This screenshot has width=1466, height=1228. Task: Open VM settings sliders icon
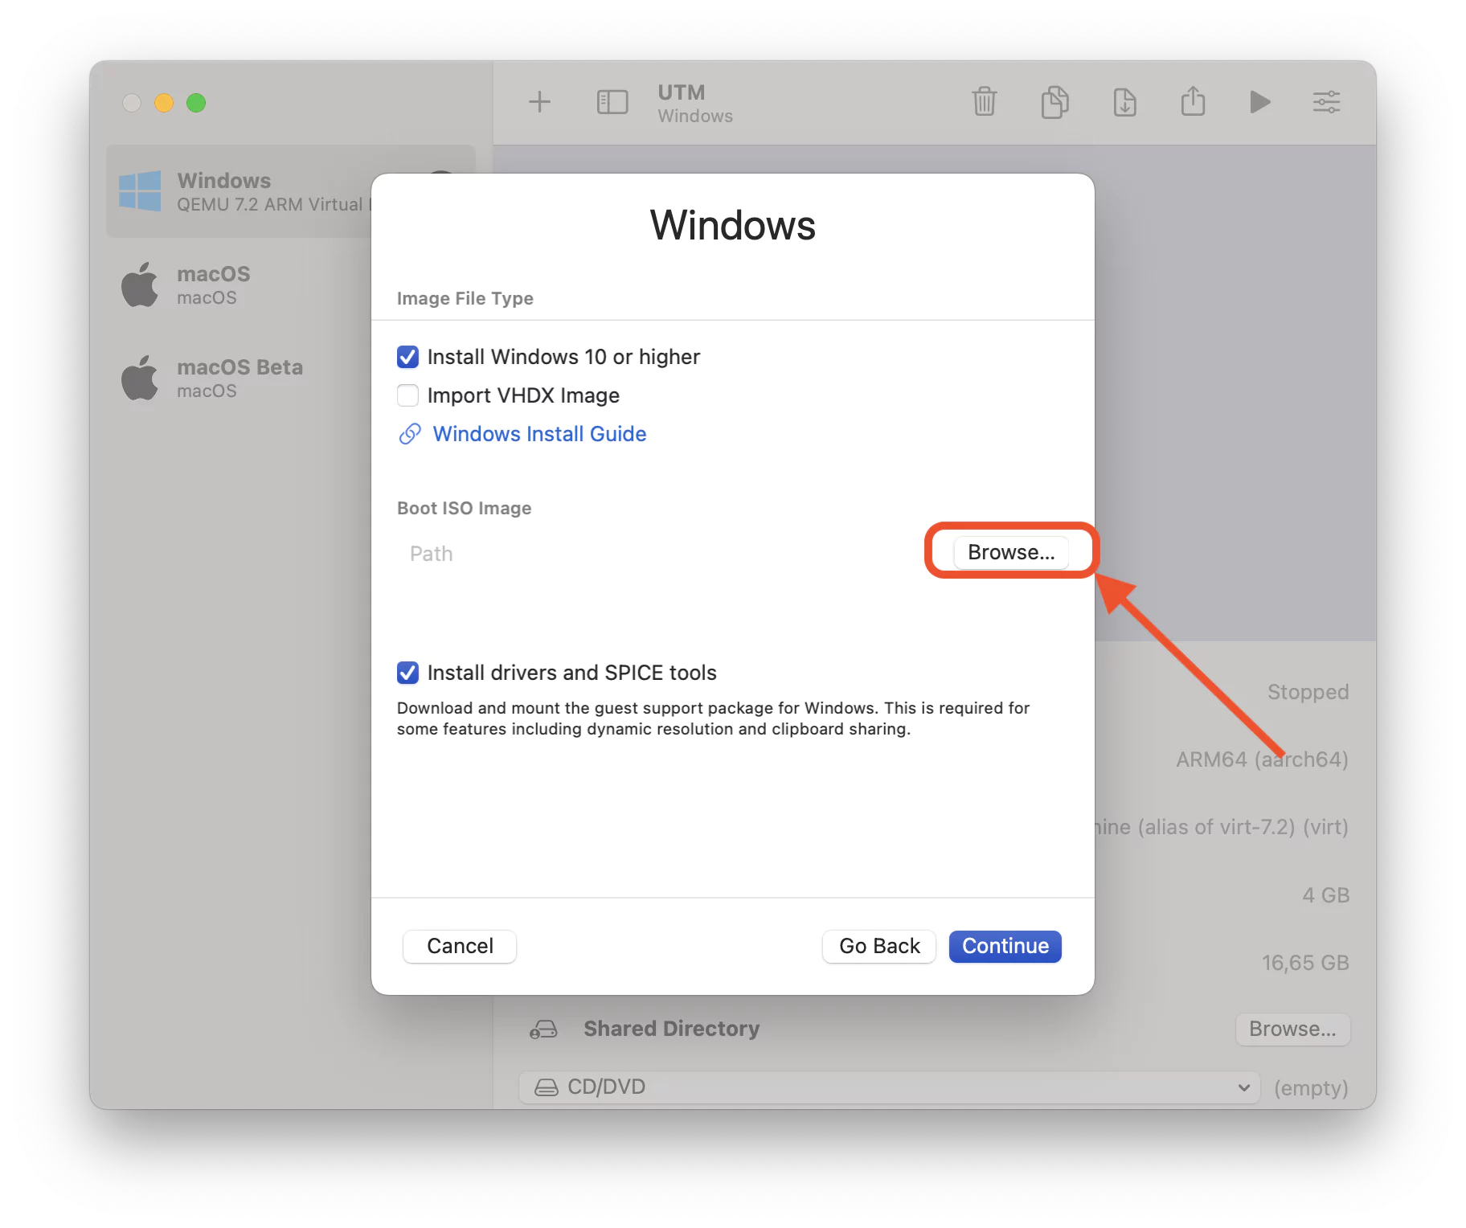pyautogui.click(x=1326, y=102)
